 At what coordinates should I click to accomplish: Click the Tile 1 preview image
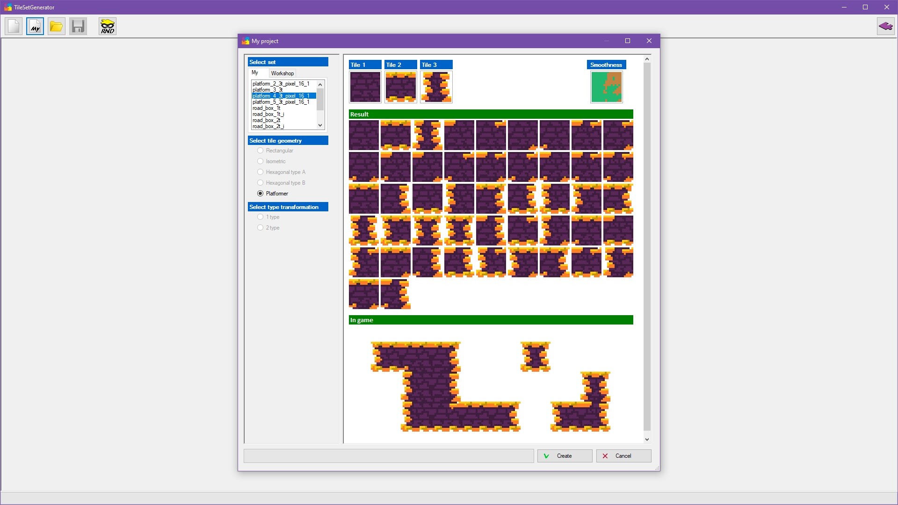pyautogui.click(x=365, y=87)
